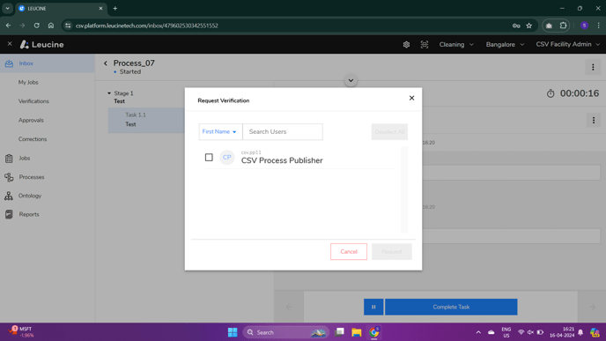Select Task 1.1 Test
Viewport: 606px width, 341px height.
coord(147,120)
